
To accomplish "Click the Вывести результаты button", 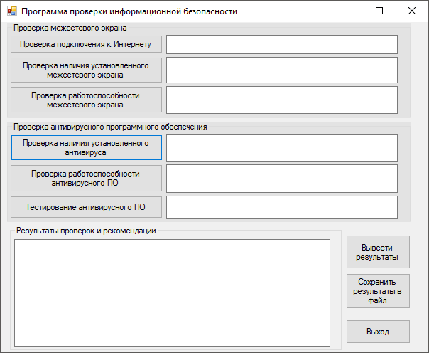I will point(378,252).
